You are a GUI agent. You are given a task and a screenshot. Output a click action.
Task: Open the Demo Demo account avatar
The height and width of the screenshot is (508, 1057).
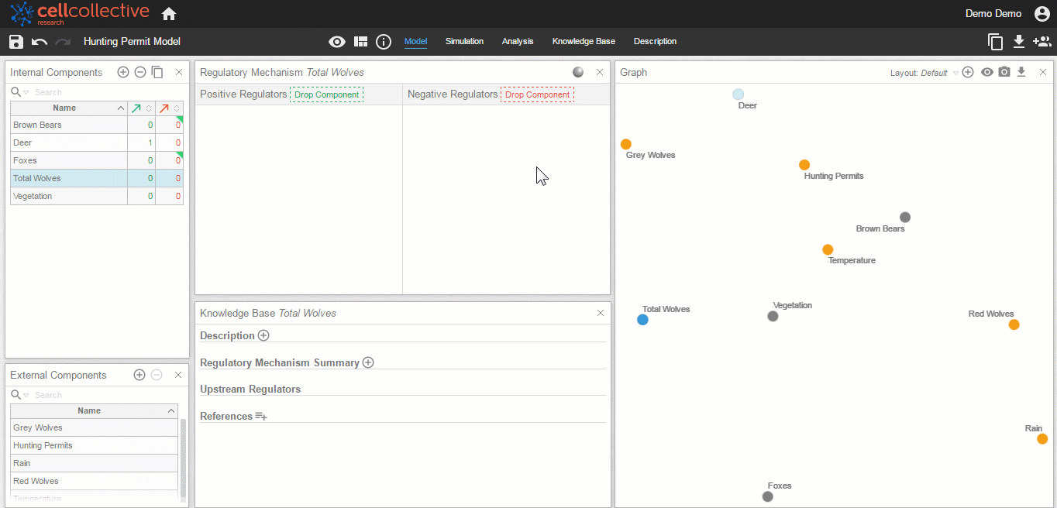tap(1042, 14)
